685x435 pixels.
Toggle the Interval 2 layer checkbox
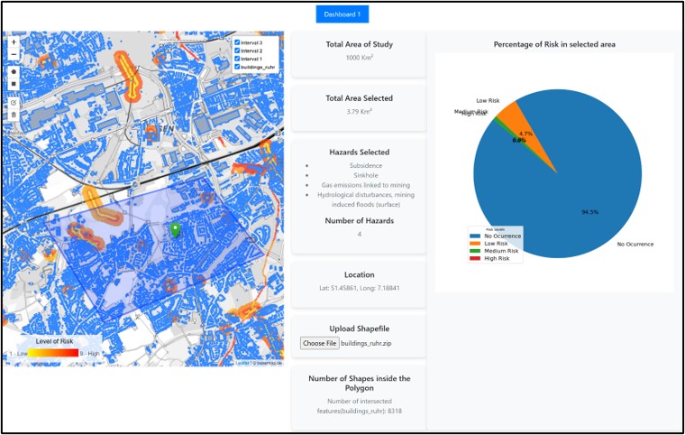(x=237, y=51)
